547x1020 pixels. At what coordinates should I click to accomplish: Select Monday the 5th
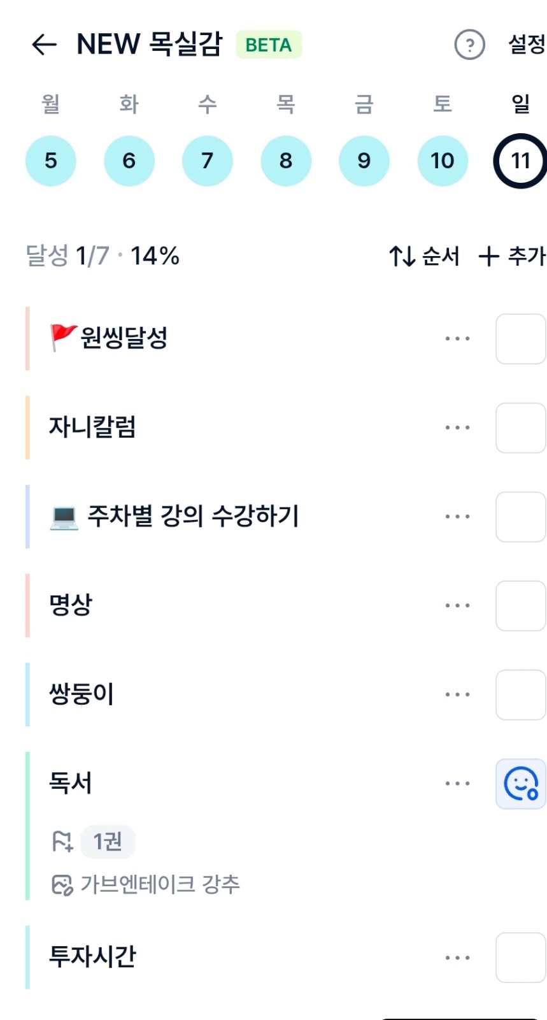pos(51,161)
